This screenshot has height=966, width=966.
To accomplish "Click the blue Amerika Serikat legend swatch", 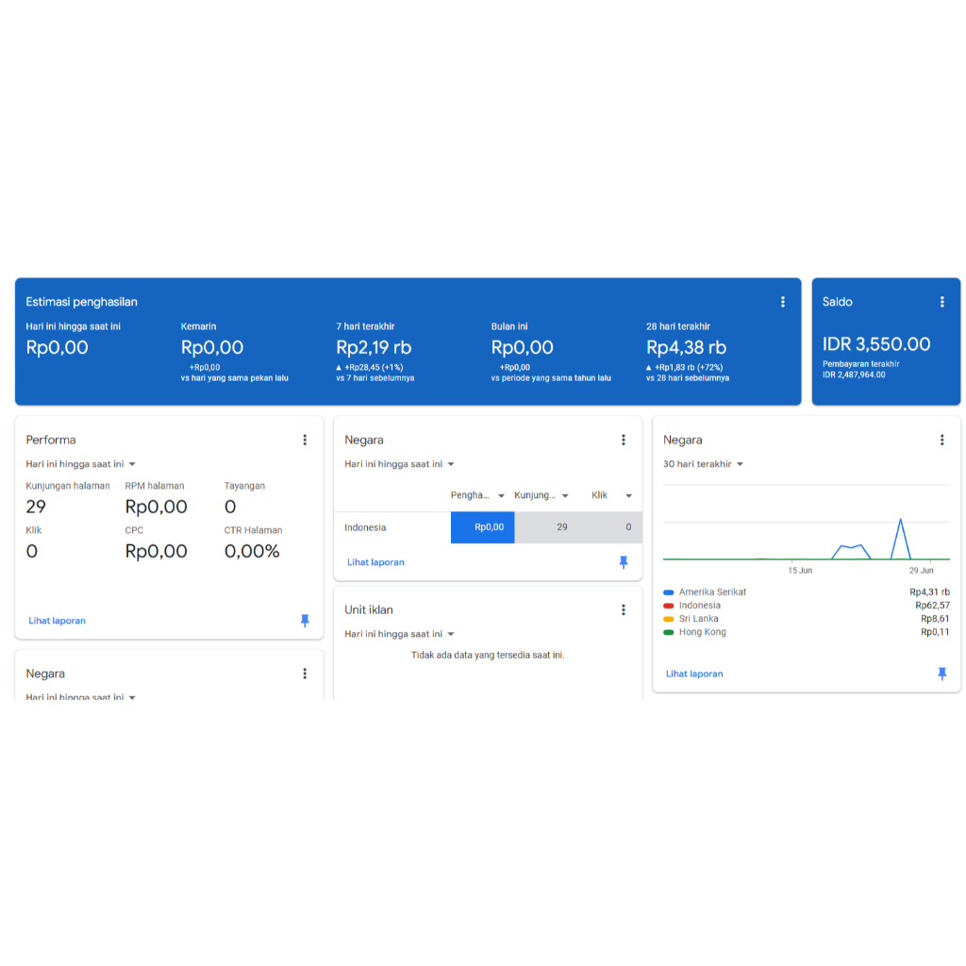I will [669, 592].
